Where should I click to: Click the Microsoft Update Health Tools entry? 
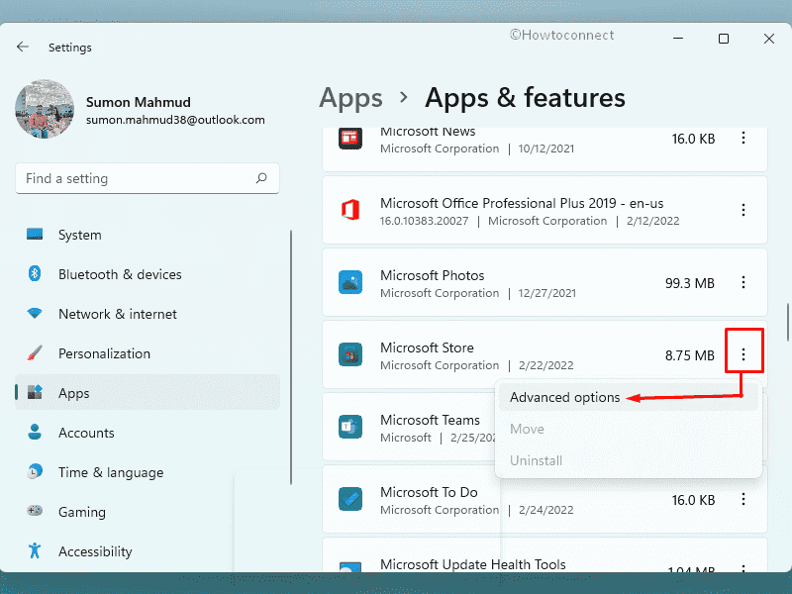click(544, 555)
